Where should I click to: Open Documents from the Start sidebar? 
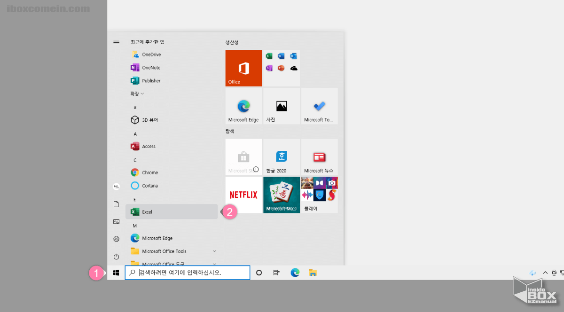116,204
